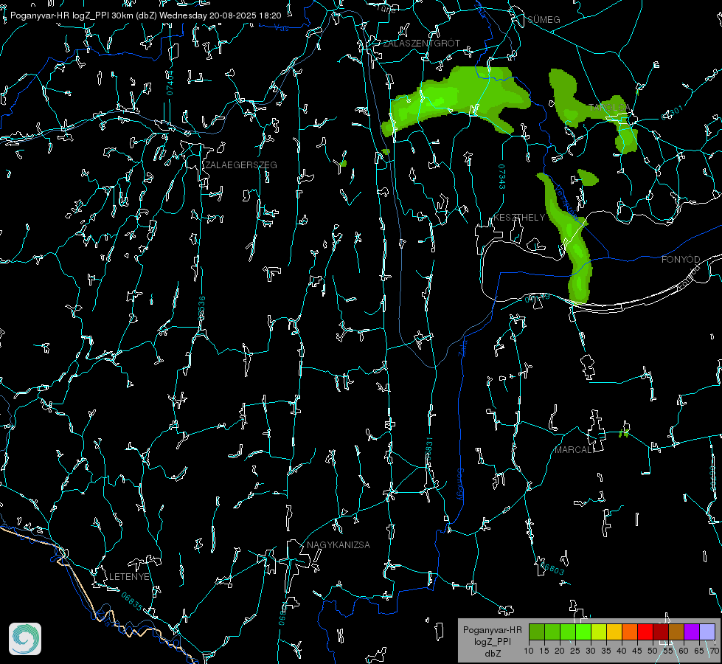Click the NAGYKANIZSA city label
Viewport: 722px width, 664px height.
point(339,545)
